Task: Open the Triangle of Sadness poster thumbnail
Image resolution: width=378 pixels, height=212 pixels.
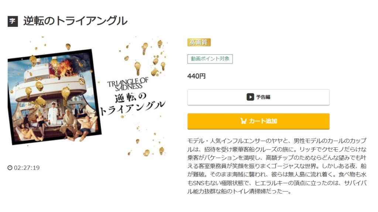Action: point(87,97)
